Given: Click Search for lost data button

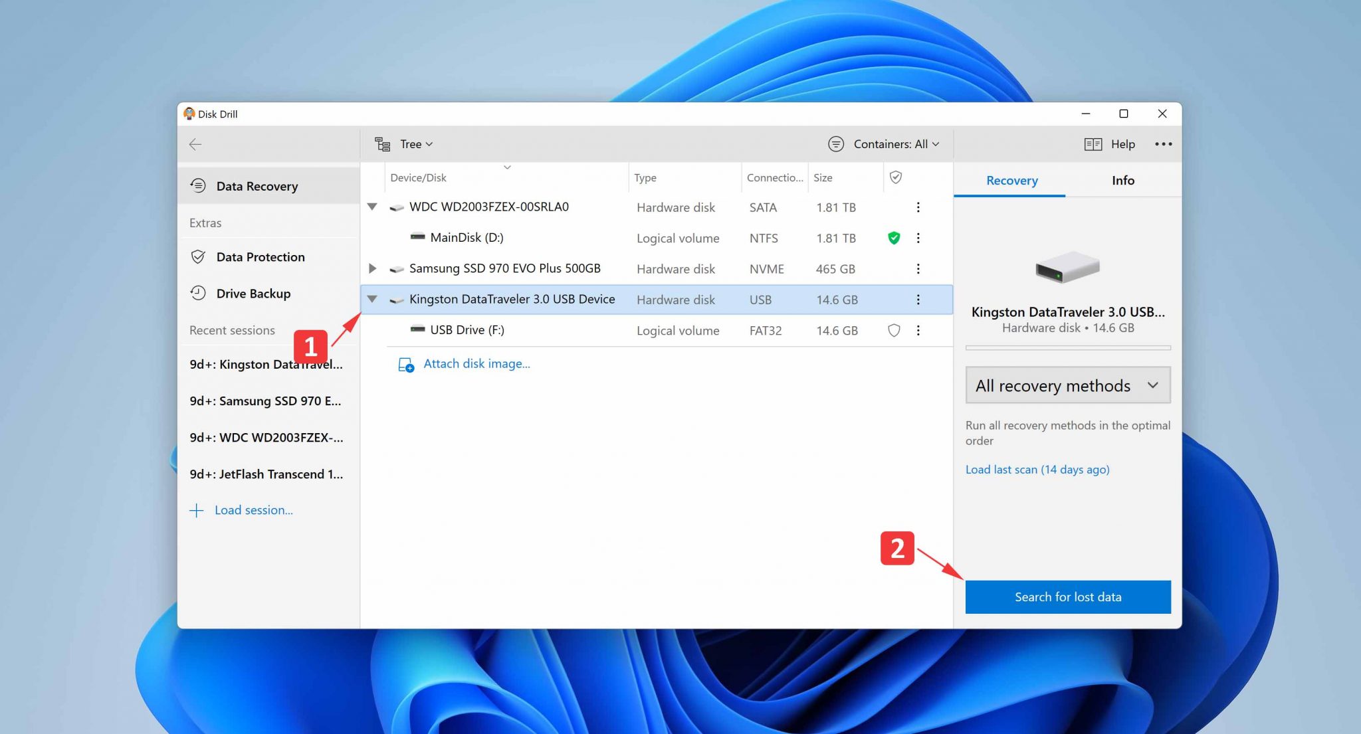Looking at the screenshot, I should pos(1067,596).
